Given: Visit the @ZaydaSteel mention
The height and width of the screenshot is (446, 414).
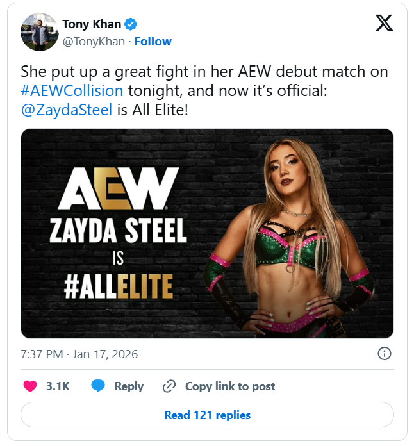Looking at the screenshot, I should 67,110.
